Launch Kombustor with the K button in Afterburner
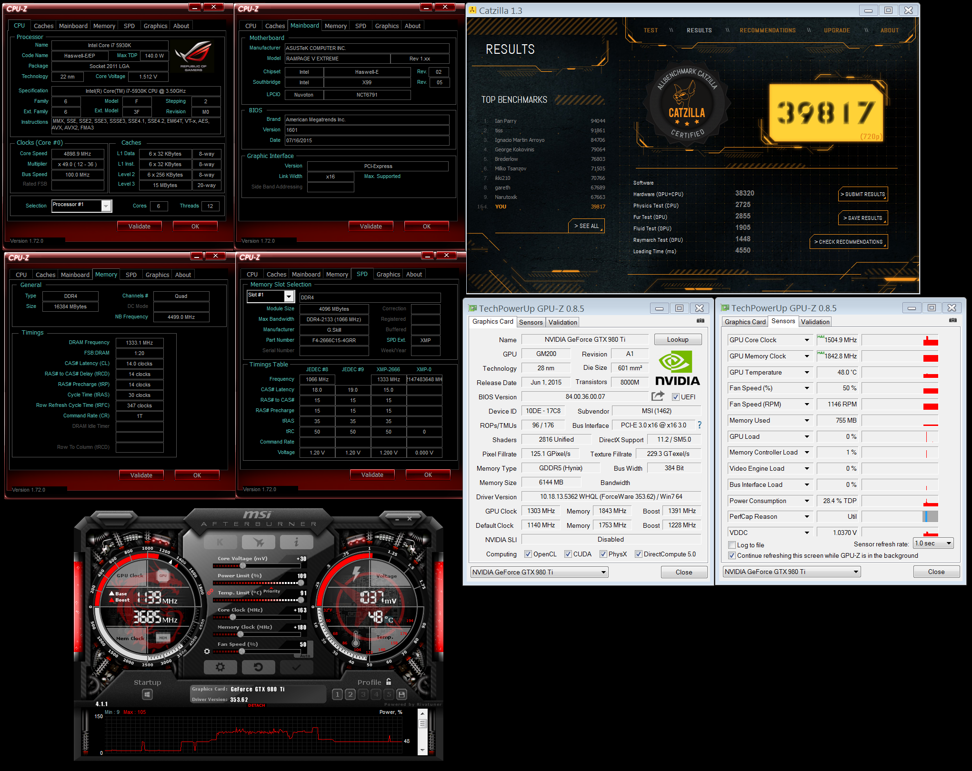The image size is (972, 771). click(x=220, y=542)
